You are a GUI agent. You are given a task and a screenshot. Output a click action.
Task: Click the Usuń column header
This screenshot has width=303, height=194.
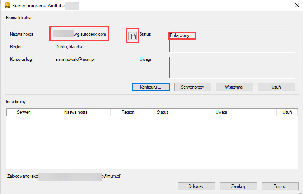pos(287,112)
